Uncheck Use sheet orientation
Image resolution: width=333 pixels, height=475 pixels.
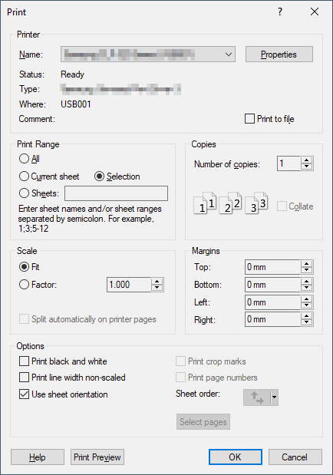pos(24,394)
